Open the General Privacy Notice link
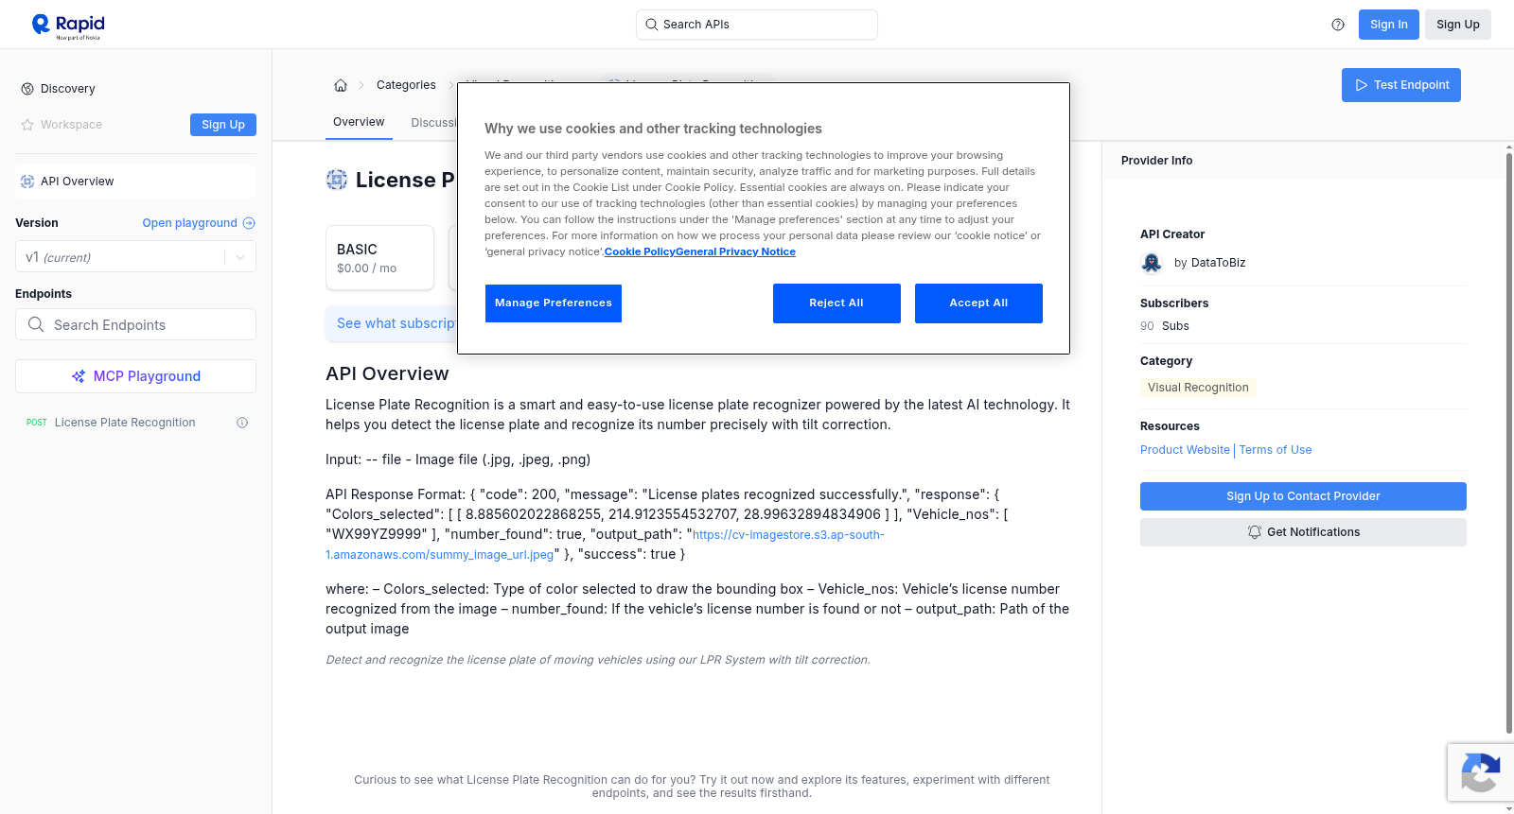 735,251
